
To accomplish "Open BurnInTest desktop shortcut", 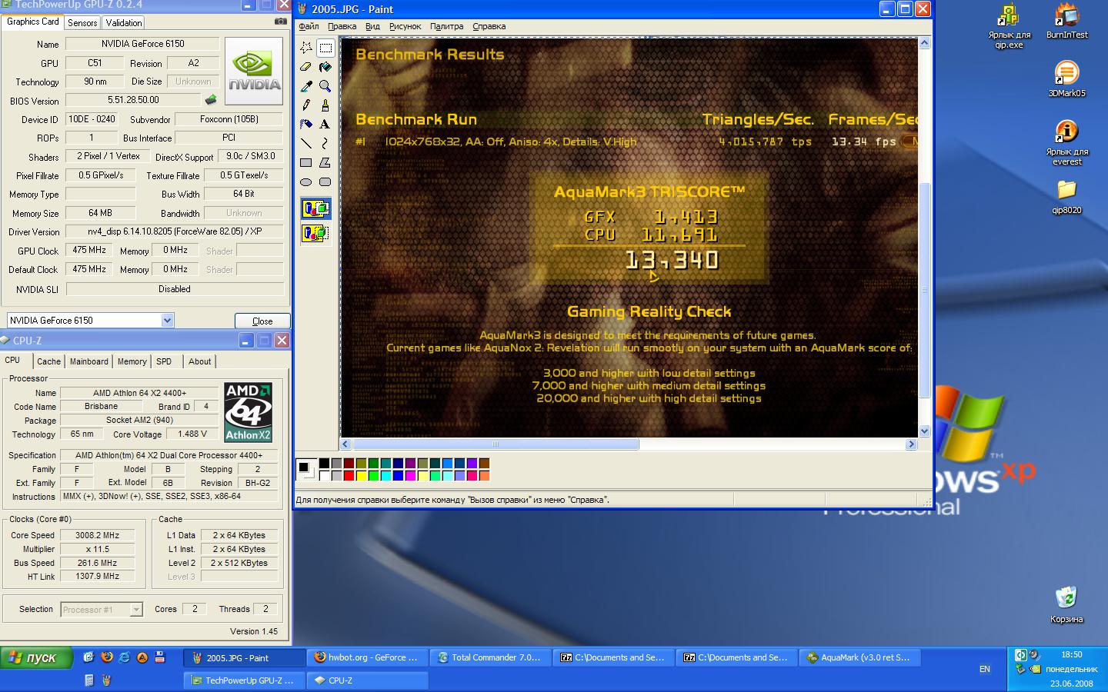I will [x=1066, y=22].
